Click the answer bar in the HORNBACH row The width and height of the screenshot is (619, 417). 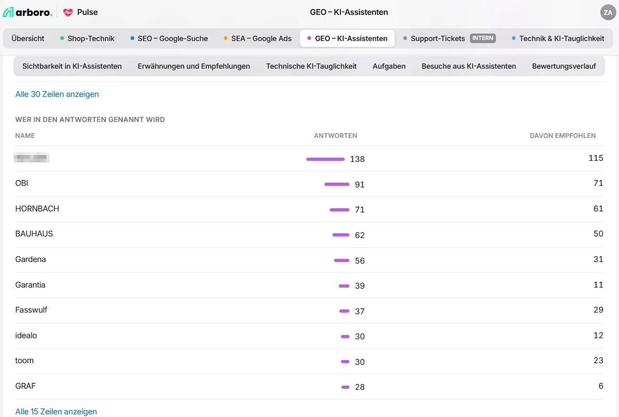click(339, 210)
